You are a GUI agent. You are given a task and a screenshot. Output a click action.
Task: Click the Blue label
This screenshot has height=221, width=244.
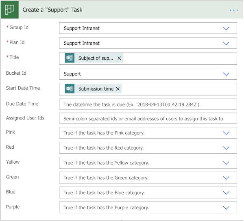[x=11, y=192]
